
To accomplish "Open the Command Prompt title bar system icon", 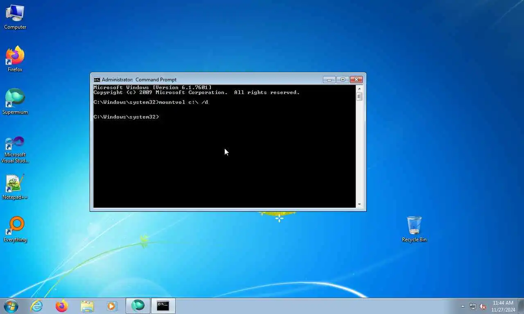I will [97, 80].
